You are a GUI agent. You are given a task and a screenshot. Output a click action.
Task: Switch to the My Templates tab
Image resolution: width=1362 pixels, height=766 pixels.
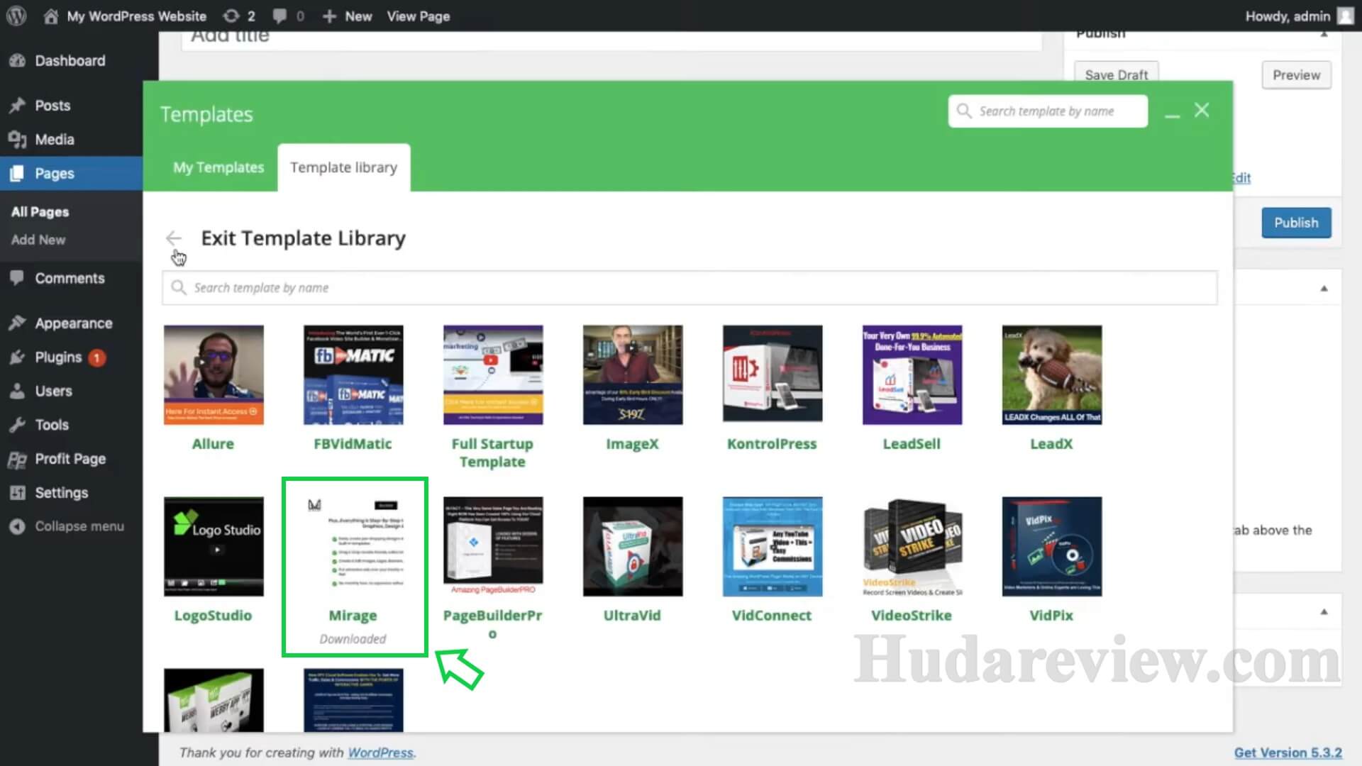218,167
